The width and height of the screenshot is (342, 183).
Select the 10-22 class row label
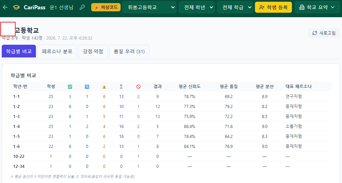[x=19, y=157]
